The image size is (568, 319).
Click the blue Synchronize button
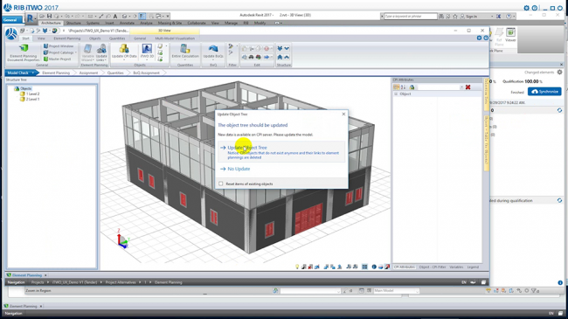[544, 92]
